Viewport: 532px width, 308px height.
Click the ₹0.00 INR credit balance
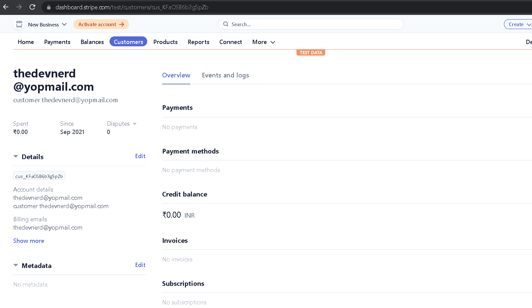(x=179, y=215)
